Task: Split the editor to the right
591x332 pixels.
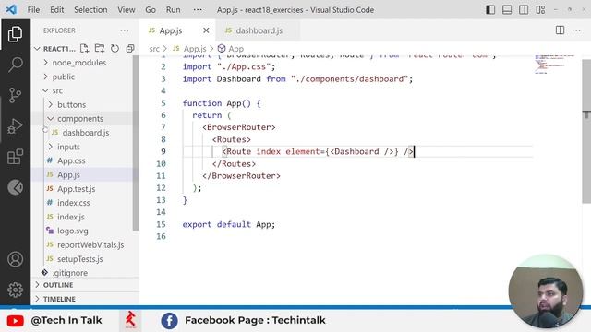Action: click(x=560, y=30)
